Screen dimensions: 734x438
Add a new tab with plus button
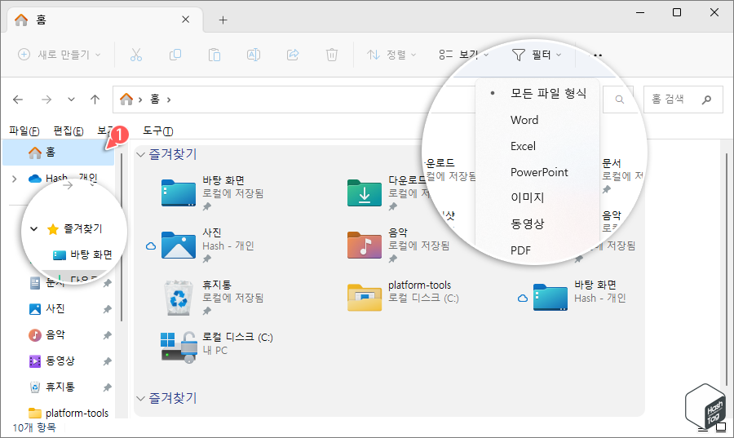coord(223,20)
